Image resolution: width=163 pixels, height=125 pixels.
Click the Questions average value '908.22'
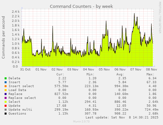tap(120, 114)
